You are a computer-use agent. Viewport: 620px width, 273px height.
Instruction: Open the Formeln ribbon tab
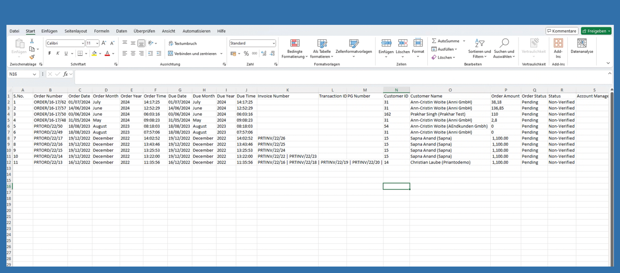coord(102,31)
